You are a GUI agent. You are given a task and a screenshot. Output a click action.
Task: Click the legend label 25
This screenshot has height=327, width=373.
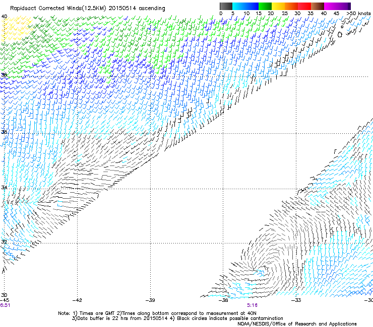pyautogui.click(x=285, y=14)
